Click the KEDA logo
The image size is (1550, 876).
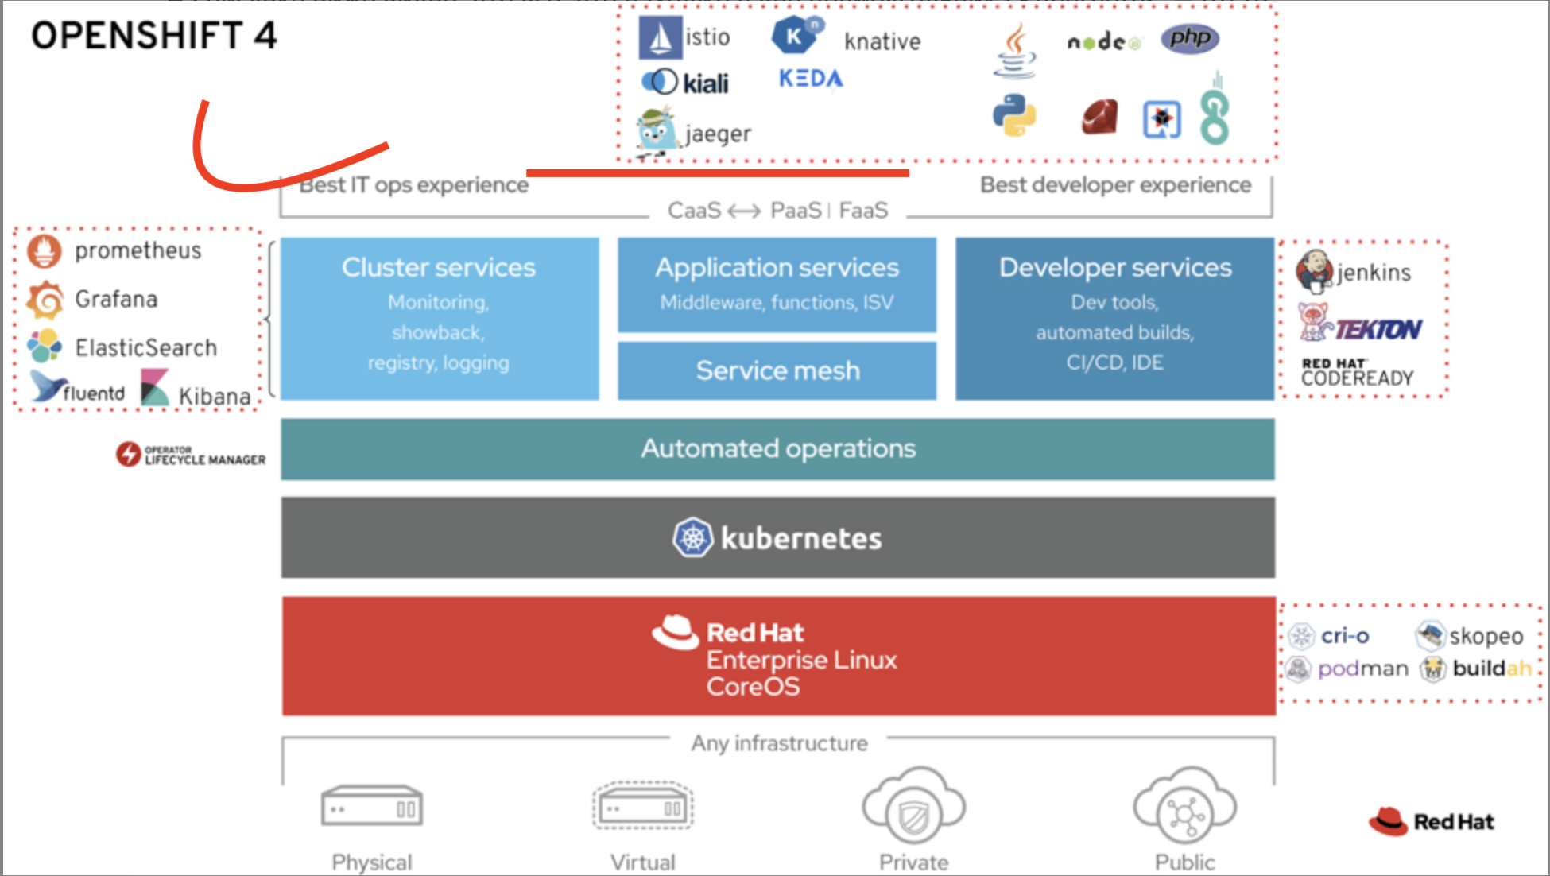tap(811, 79)
